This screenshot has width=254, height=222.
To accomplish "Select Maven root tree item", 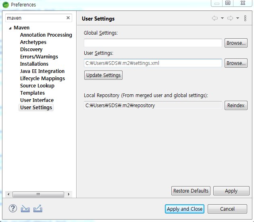I will coord(21,28).
